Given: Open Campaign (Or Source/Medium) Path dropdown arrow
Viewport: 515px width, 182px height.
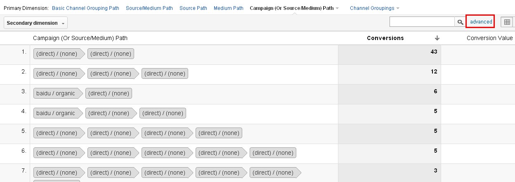Looking at the screenshot, I should pos(337,8).
